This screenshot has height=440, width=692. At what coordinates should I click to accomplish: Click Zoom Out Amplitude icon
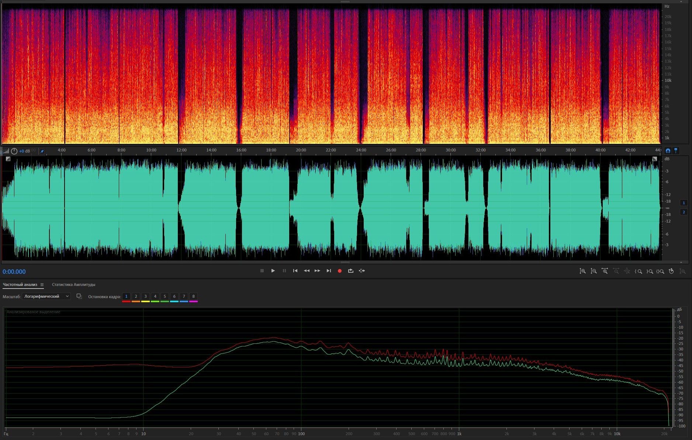[594, 271]
